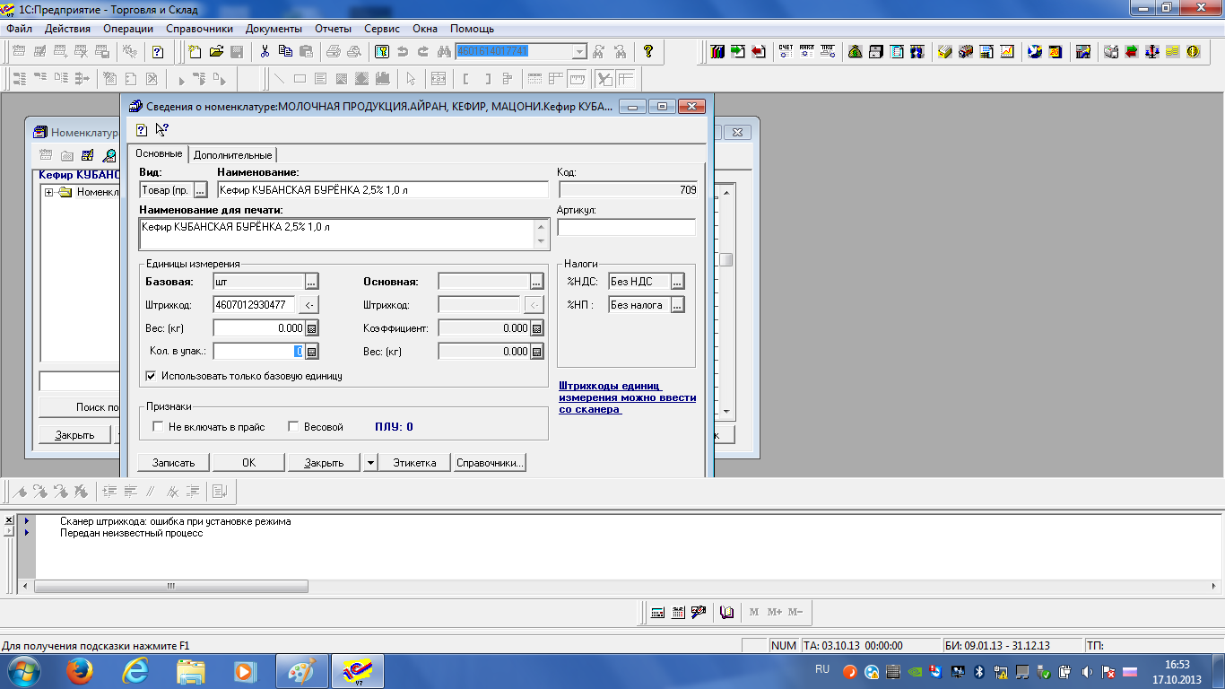Expand the Номенклатура tree node
1225x689 pixels.
coord(48,192)
